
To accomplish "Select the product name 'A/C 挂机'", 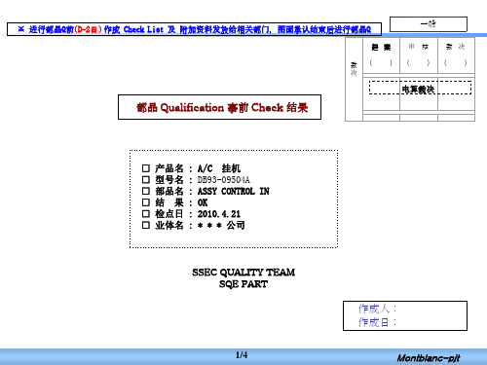I will point(219,168).
